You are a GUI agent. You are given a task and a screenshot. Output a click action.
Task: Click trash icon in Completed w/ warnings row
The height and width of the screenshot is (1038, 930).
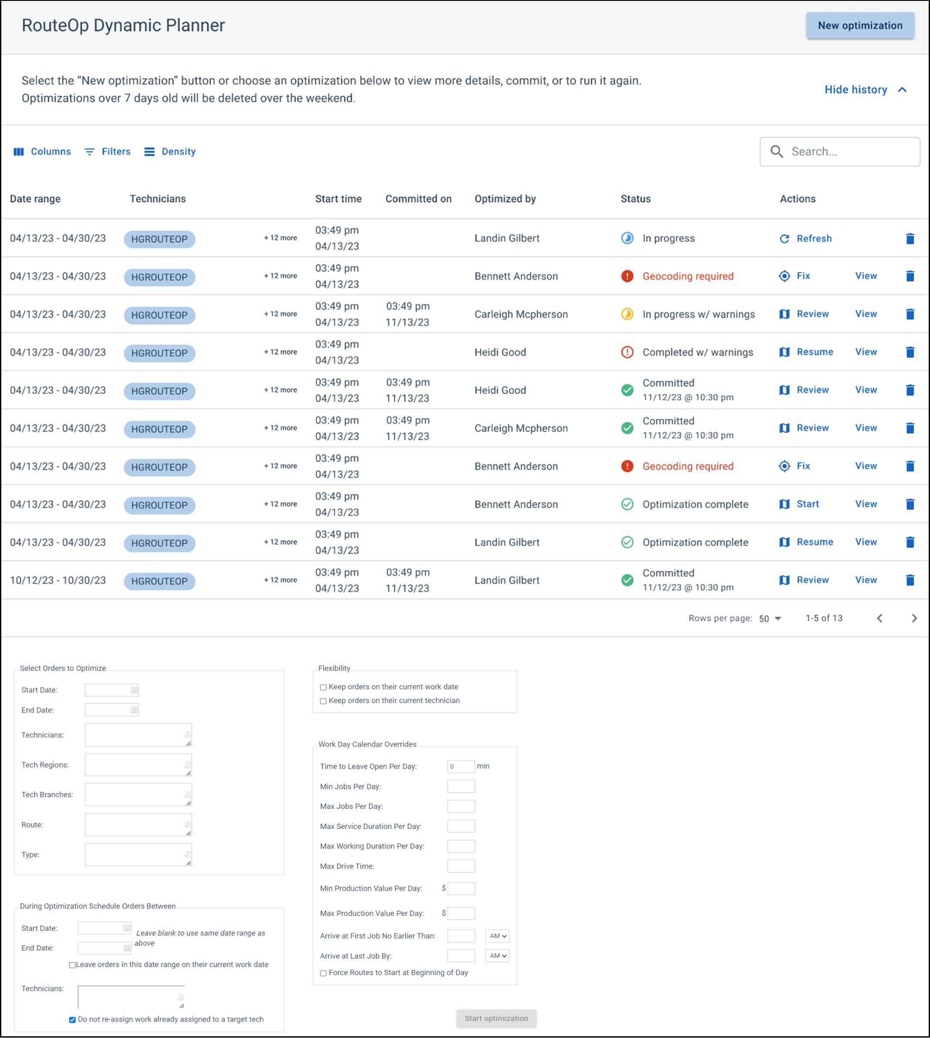point(910,352)
